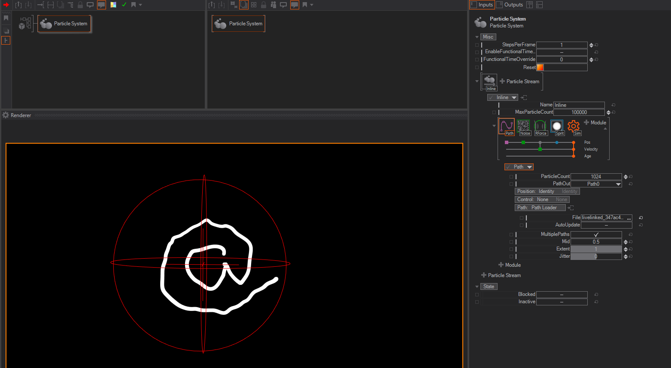This screenshot has height=368, width=671.
Task: Open the Sim gear module
Action: point(574,126)
